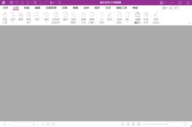Click the previous view icon

tap(48, 124)
